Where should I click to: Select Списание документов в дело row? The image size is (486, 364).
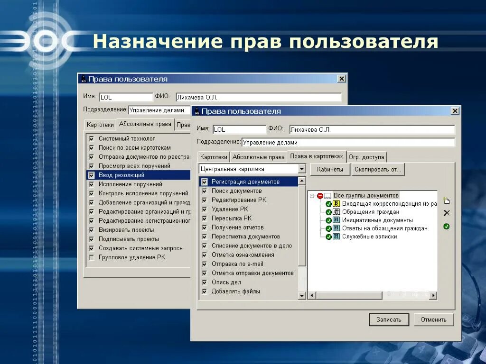coord(249,246)
